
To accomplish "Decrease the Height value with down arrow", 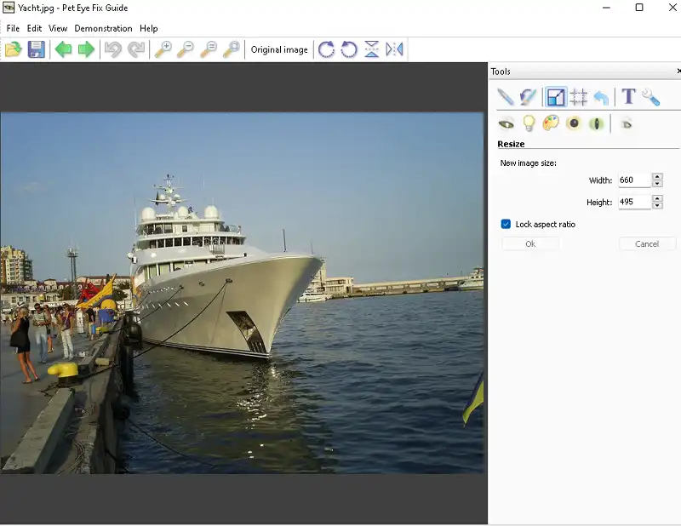I will coord(657,206).
